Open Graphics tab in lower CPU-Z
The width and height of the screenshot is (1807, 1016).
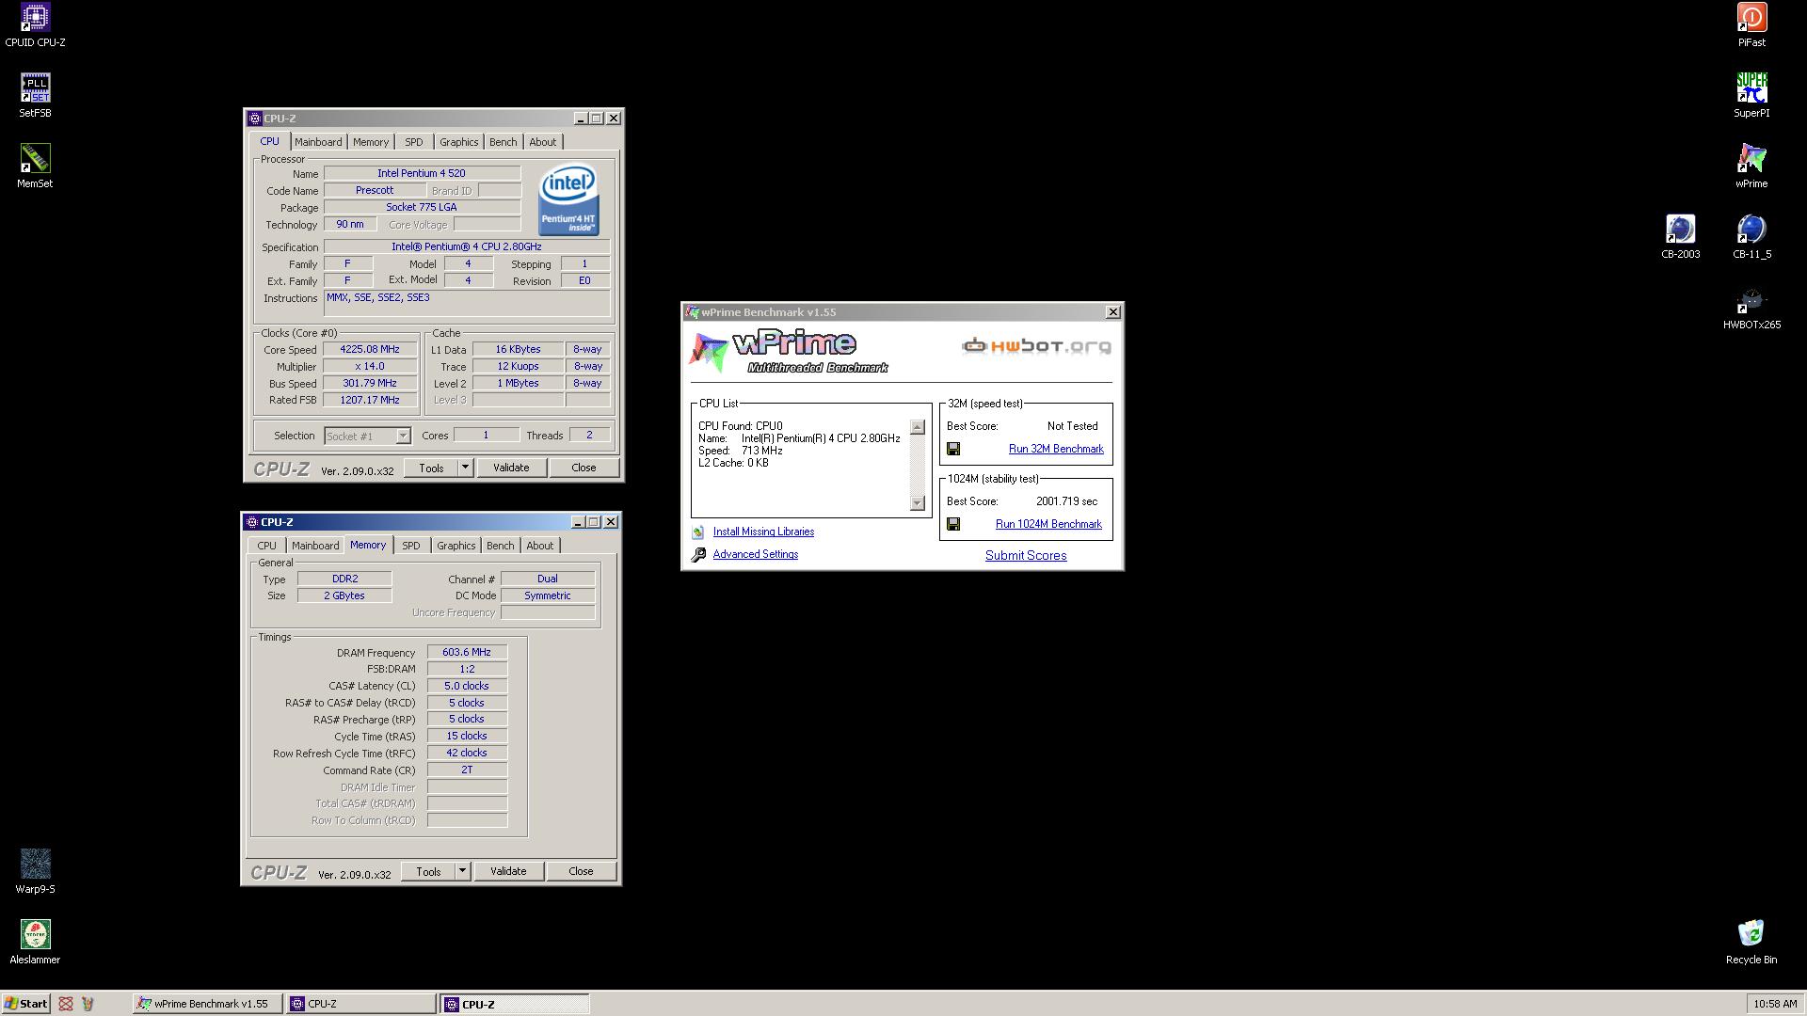456,546
